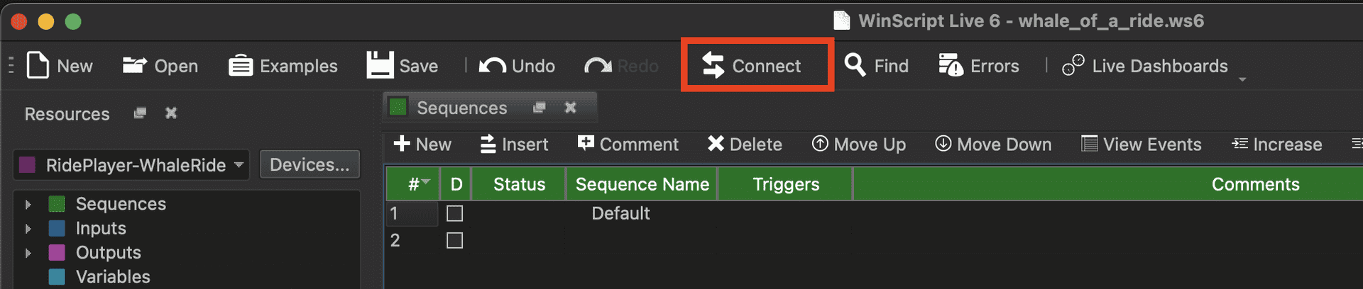The image size is (1363, 289).
Task: Open the Examples browser
Action: pos(283,66)
